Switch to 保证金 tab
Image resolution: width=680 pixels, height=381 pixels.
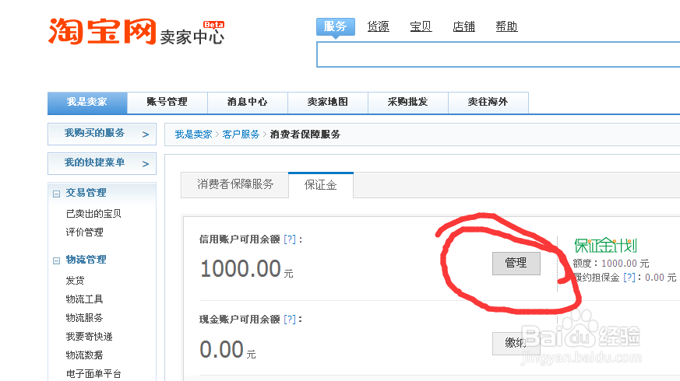(320, 185)
